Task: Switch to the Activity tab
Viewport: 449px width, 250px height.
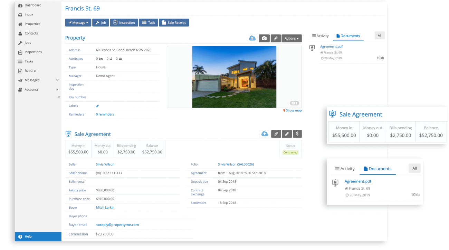Action: [320, 36]
